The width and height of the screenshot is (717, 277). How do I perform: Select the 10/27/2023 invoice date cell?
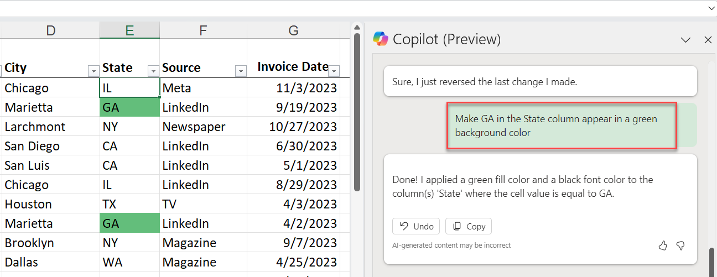[x=293, y=127]
